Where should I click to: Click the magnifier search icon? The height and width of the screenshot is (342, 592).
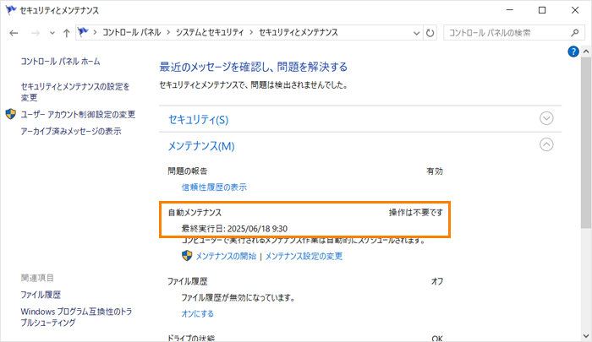[x=574, y=33]
